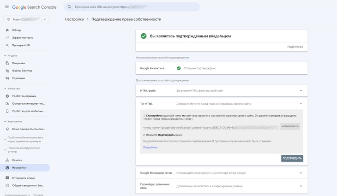Click Отправить отзыв feedback icon
This screenshot has height=196, width=337.
[x=7, y=178]
